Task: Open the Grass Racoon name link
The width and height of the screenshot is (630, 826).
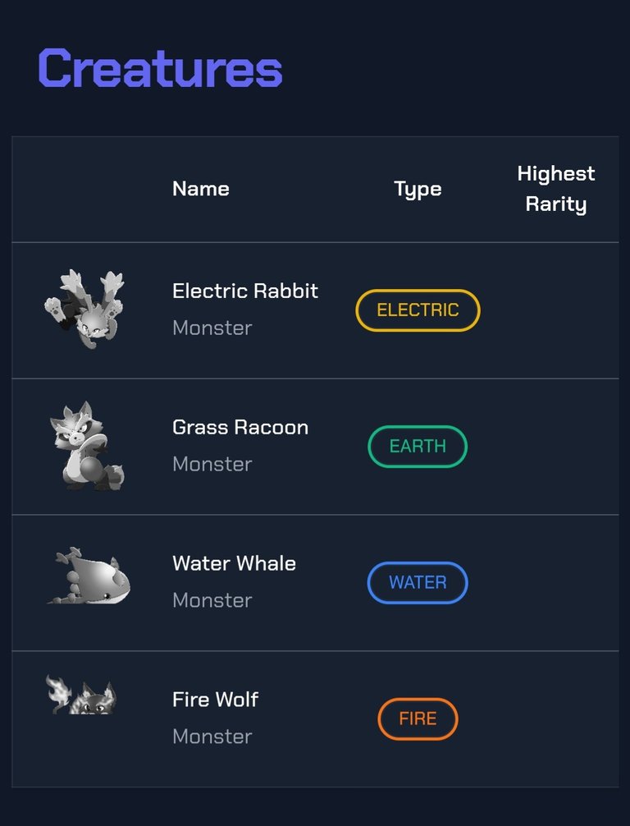Action: (x=240, y=427)
